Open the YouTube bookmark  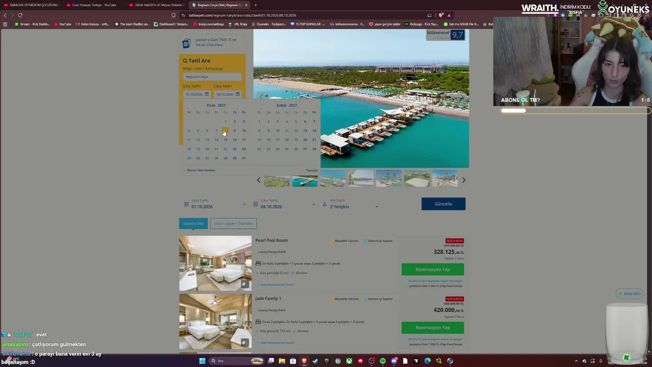click(x=63, y=24)
